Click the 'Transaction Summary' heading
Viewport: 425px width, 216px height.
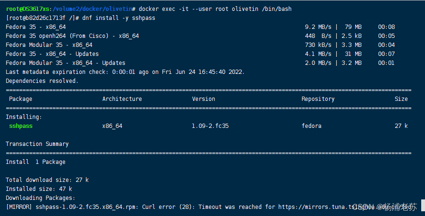[37, 144]
